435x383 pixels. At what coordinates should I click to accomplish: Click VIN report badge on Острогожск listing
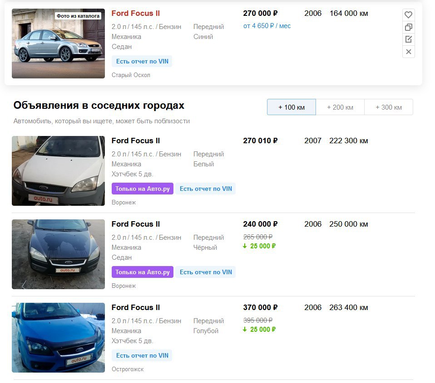142,356
